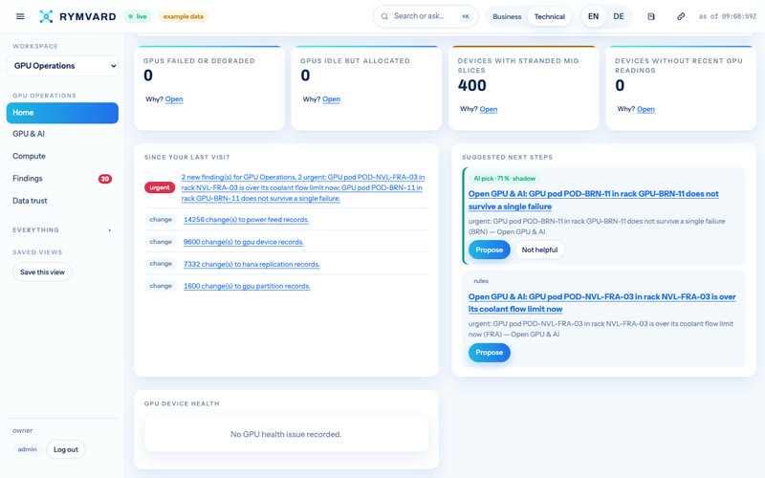This screenshot has height=478, width=765.
Task: Click the 400 stranded MIG slices value
Action: [x=471, y=86]
